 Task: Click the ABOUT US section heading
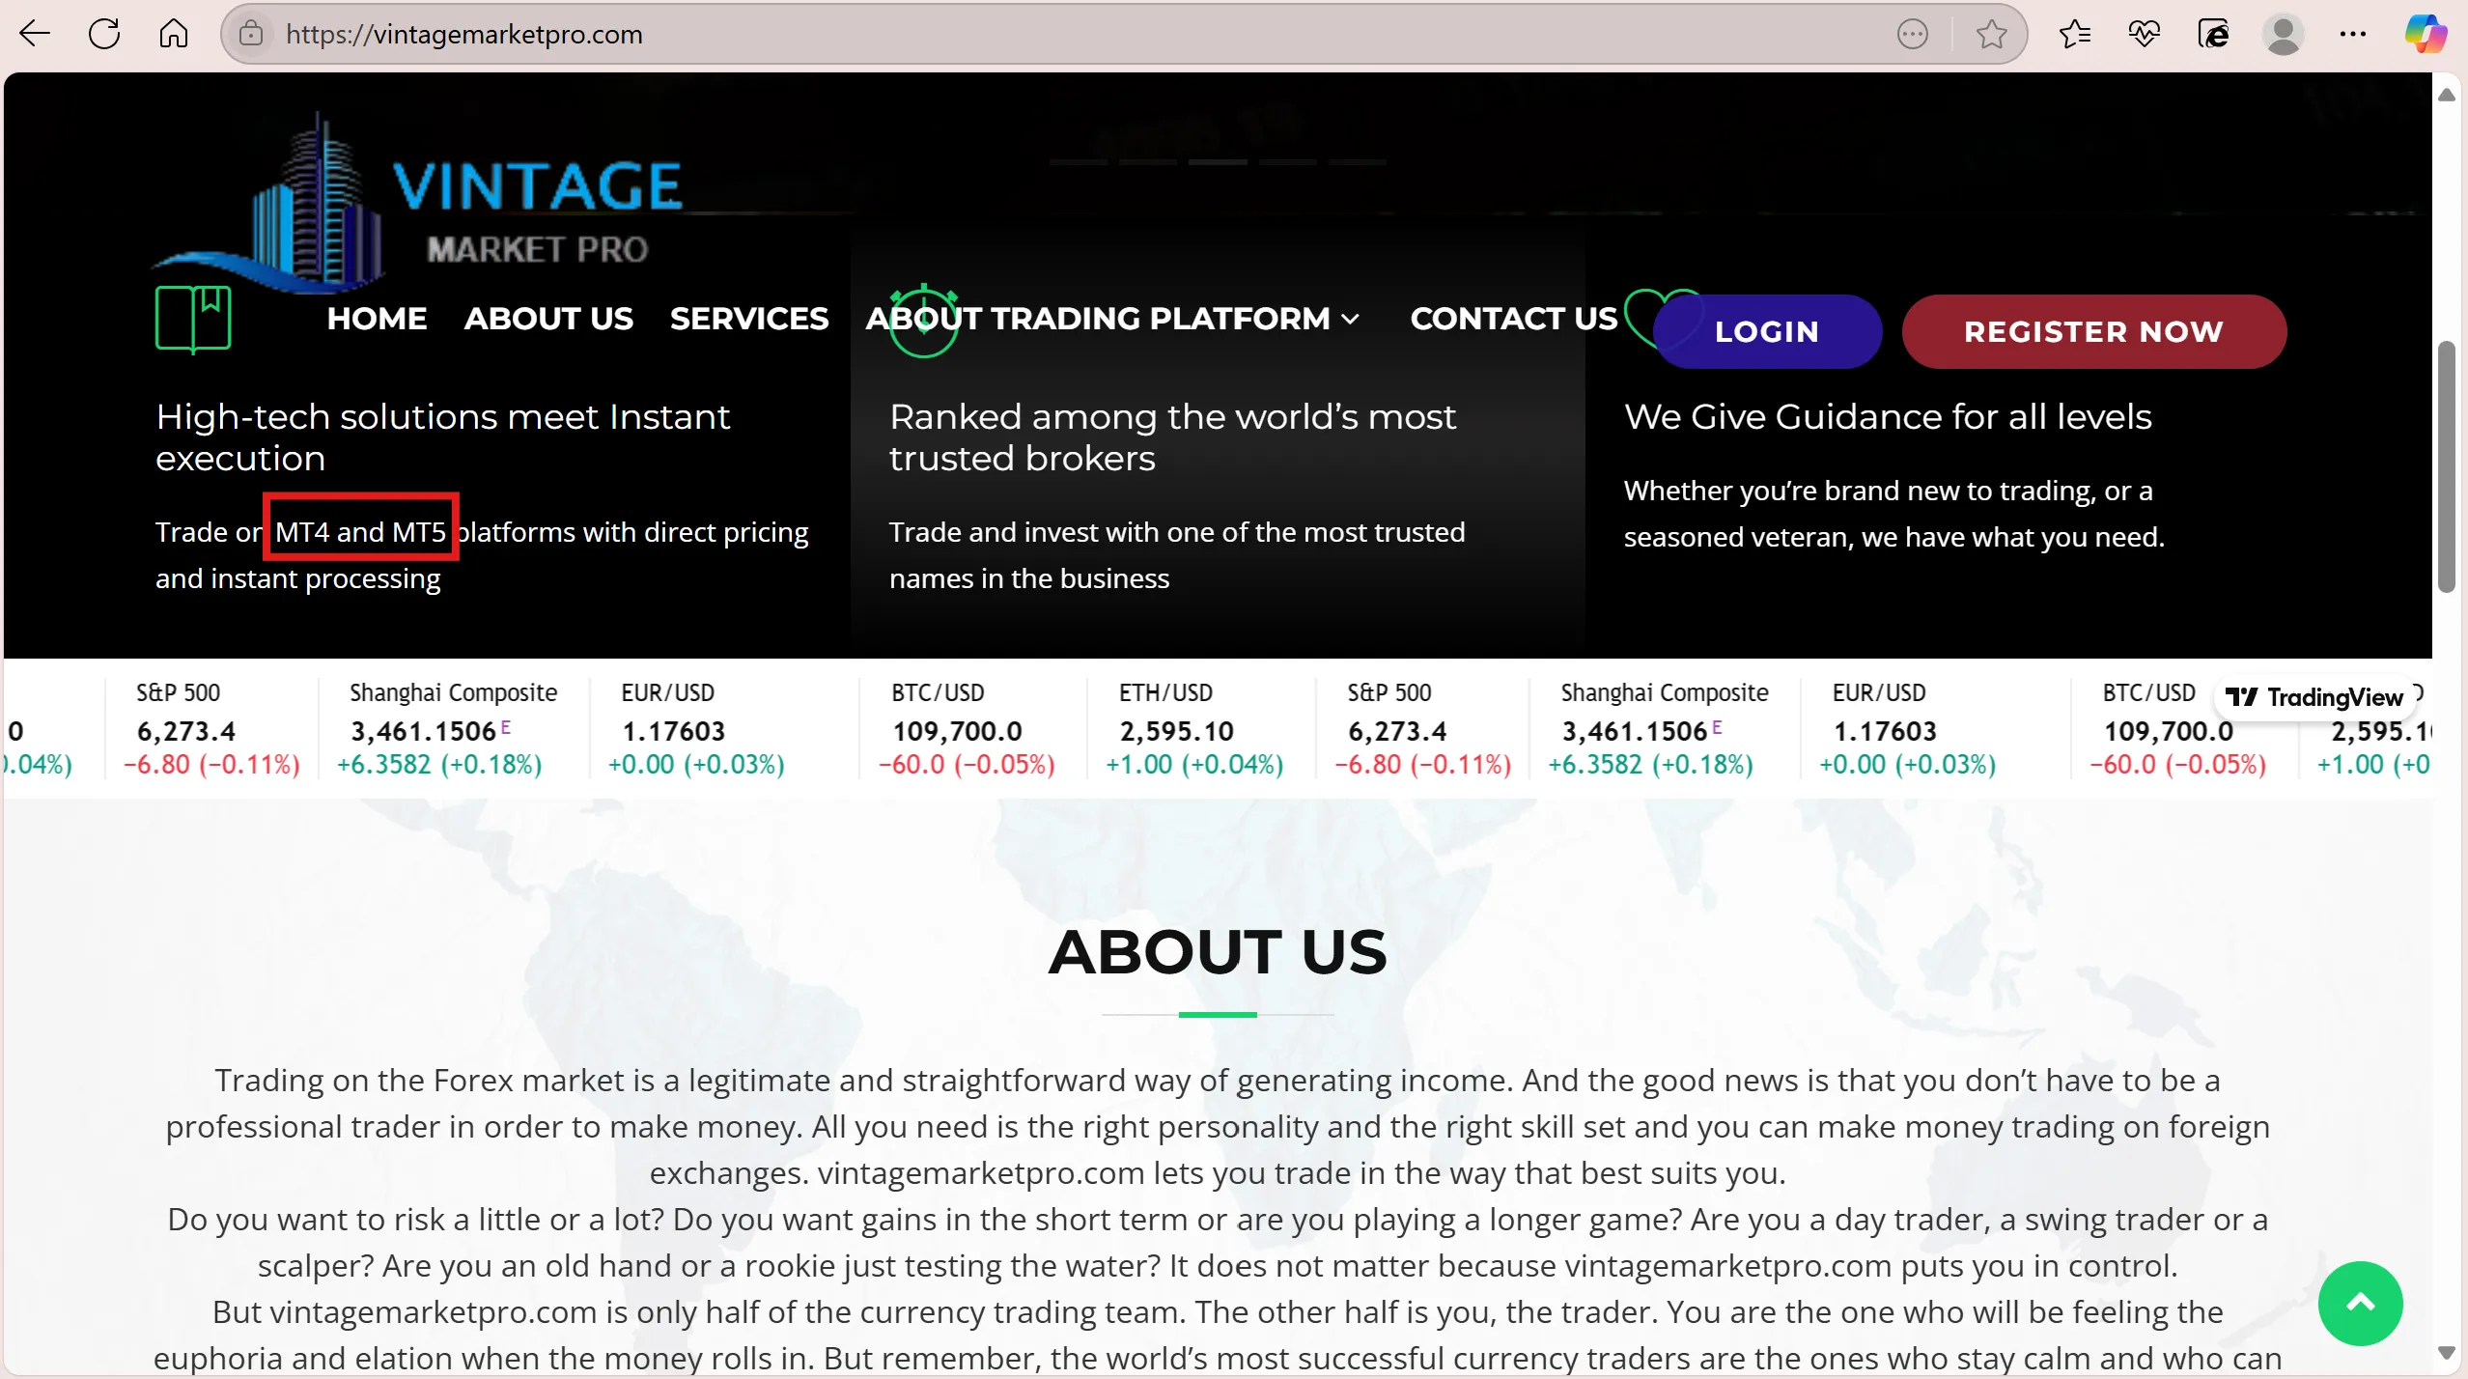pyautogui.click(x=1218, y=952)
